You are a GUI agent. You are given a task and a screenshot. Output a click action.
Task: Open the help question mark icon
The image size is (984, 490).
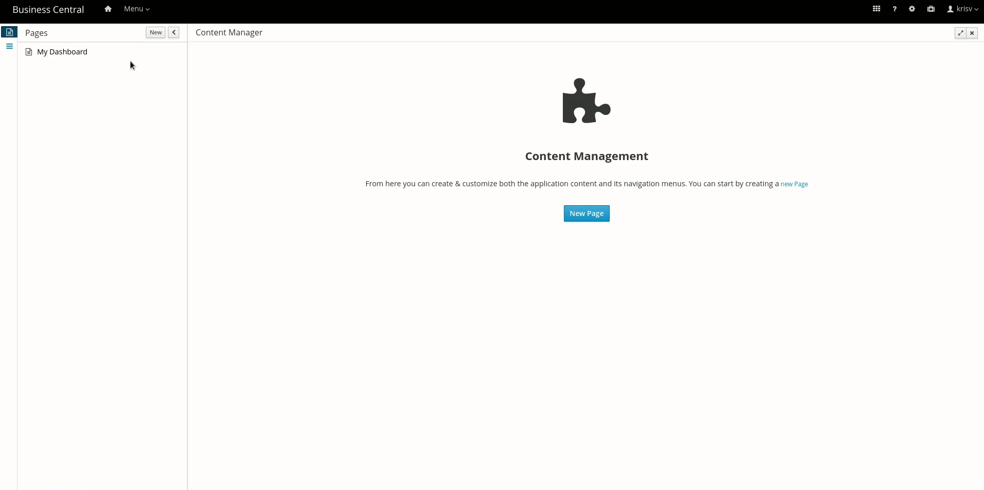point(895,9)
